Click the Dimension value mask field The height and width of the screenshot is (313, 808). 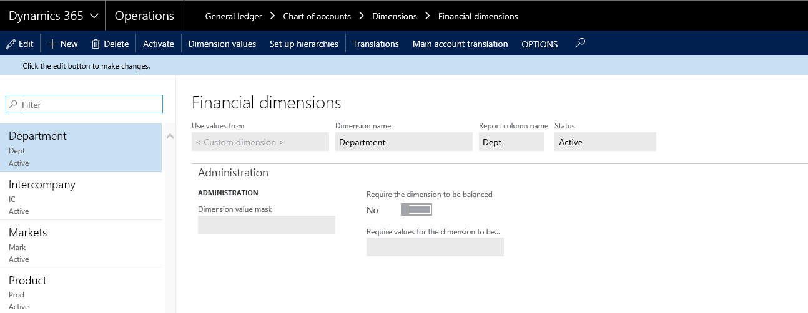pos(267,225)
